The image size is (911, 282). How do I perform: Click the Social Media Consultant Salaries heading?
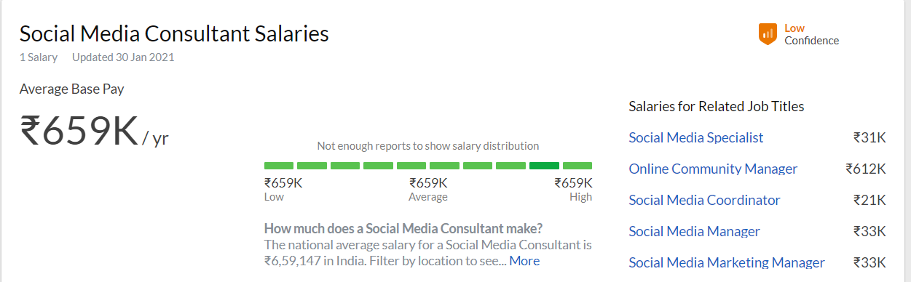click(174, 33)
